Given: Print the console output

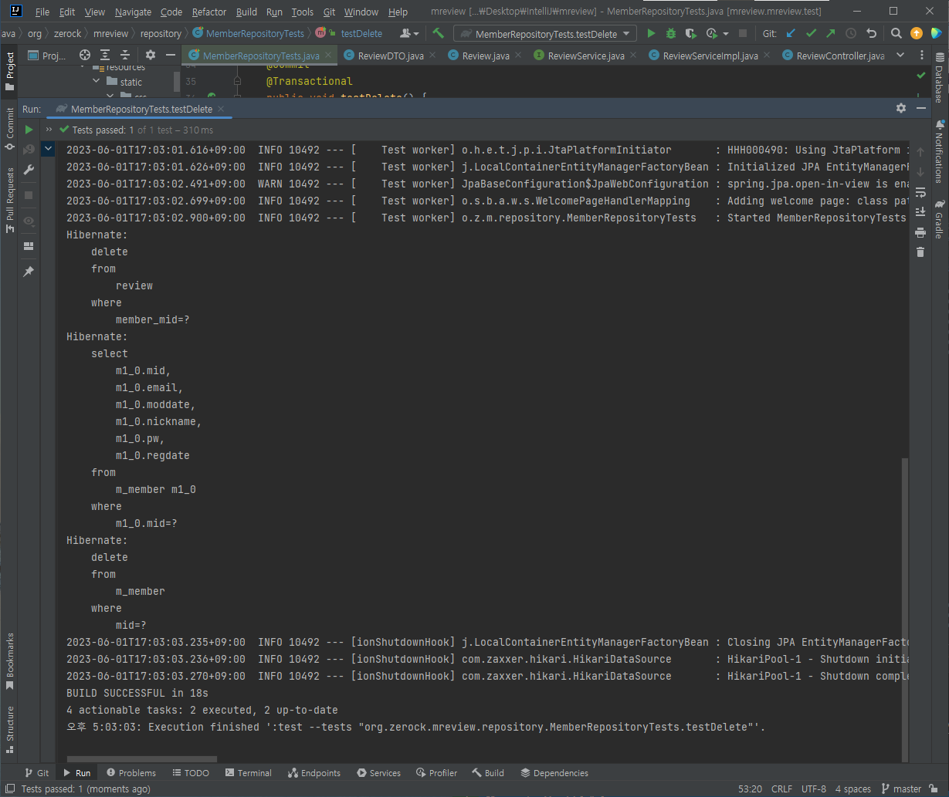Looking at the screenshot, I should click(x=920, y=232).
